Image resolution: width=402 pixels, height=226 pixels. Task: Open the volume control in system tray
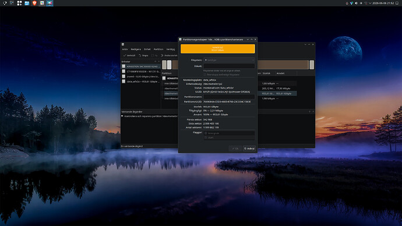(356, 3)
